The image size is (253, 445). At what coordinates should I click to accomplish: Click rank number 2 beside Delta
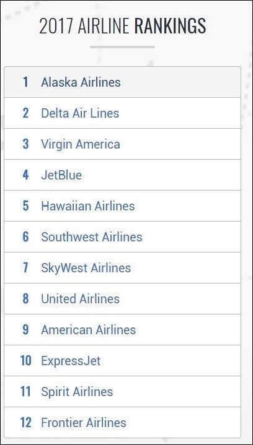tap(26, 113)
